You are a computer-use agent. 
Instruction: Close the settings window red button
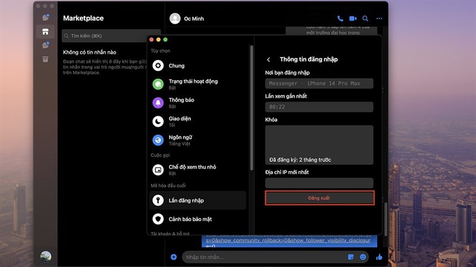(152, 40)
